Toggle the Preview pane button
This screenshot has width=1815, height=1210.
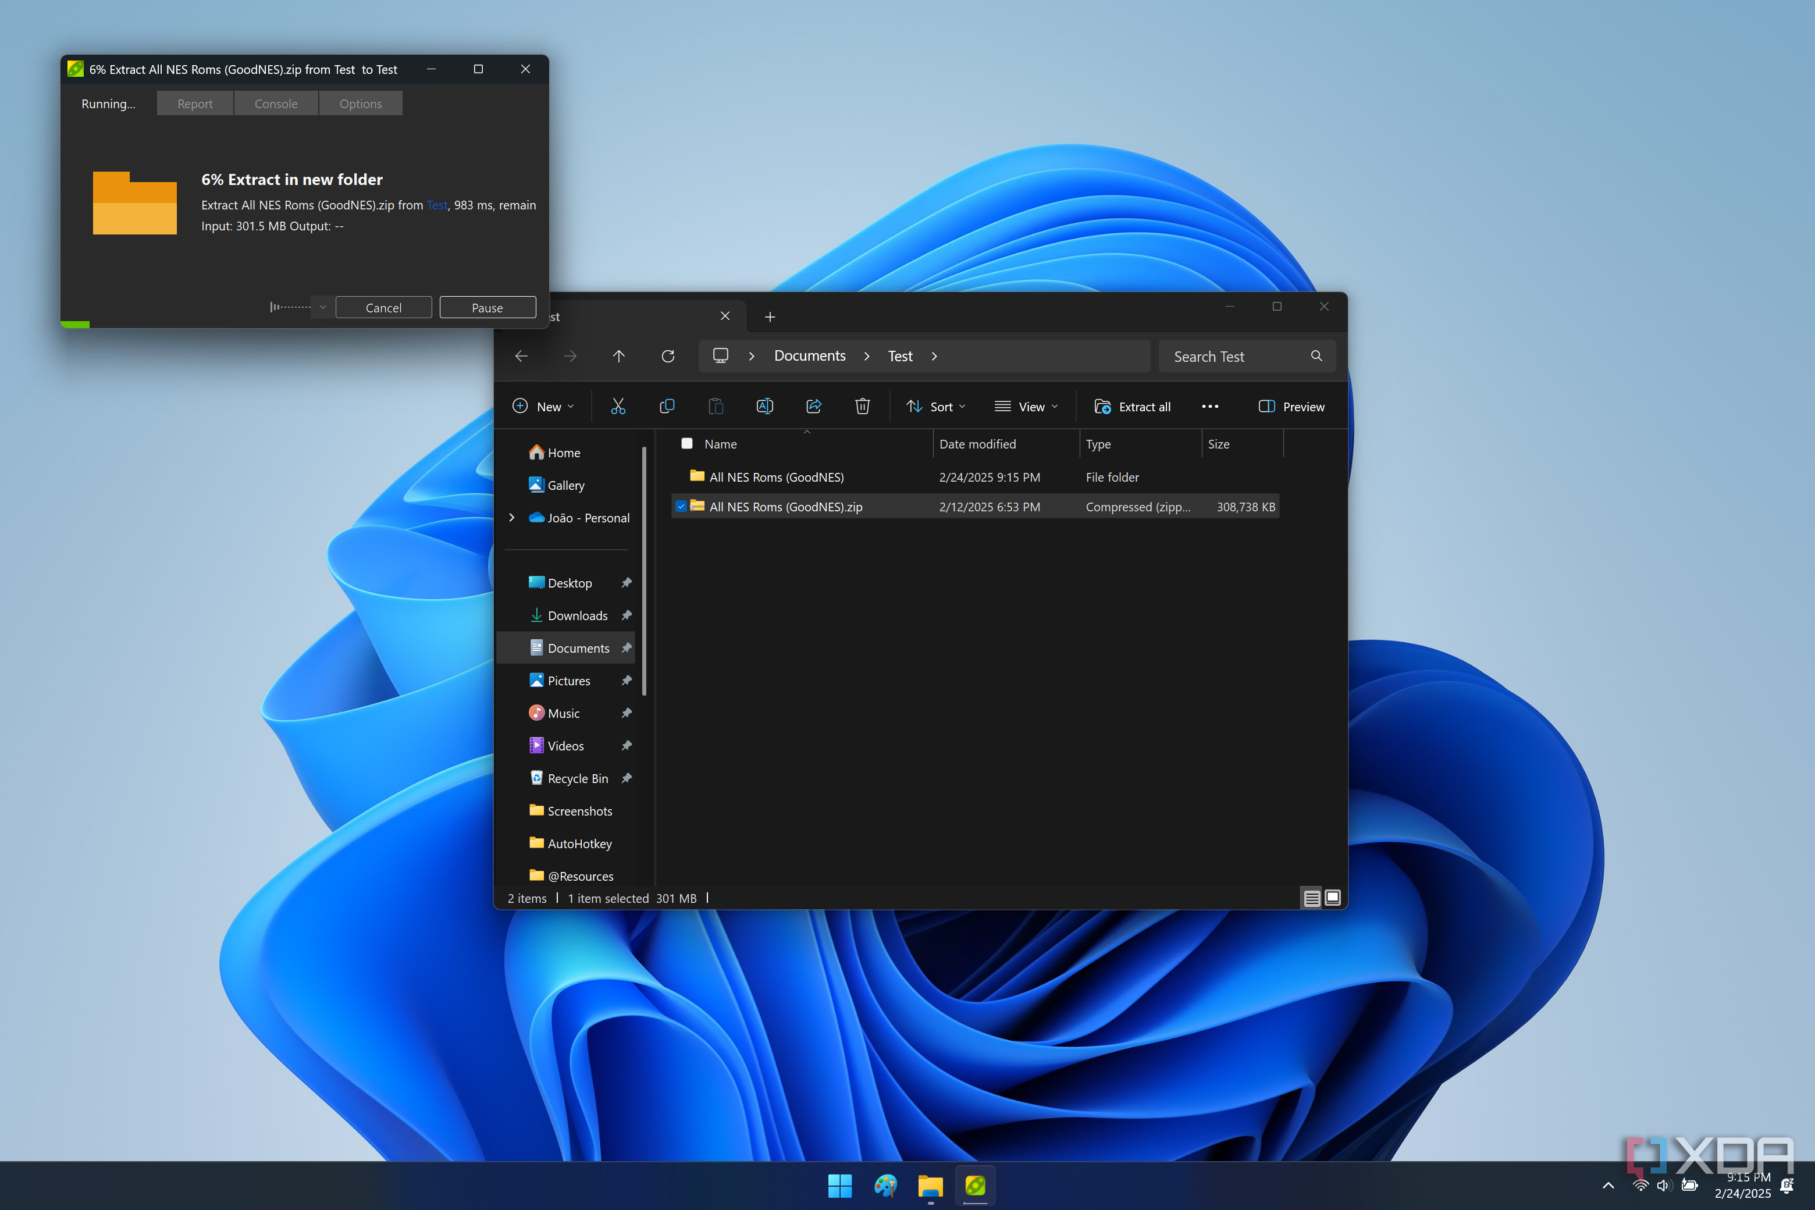click(x=1291, y=407)
